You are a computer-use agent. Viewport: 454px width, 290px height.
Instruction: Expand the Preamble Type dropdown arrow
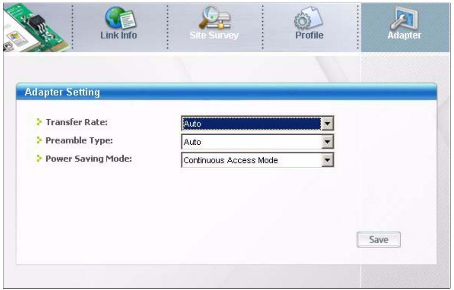pos(328,142)
